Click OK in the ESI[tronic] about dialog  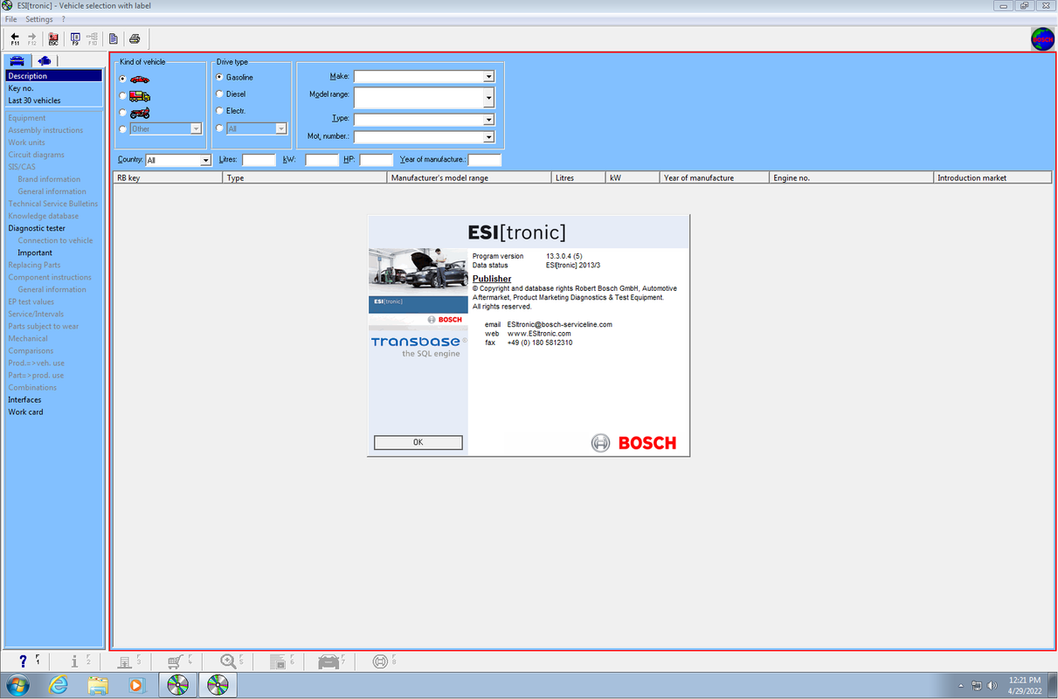418,443
